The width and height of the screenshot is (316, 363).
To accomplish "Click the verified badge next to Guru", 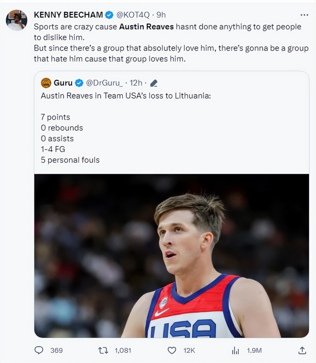I will [79, 83].
